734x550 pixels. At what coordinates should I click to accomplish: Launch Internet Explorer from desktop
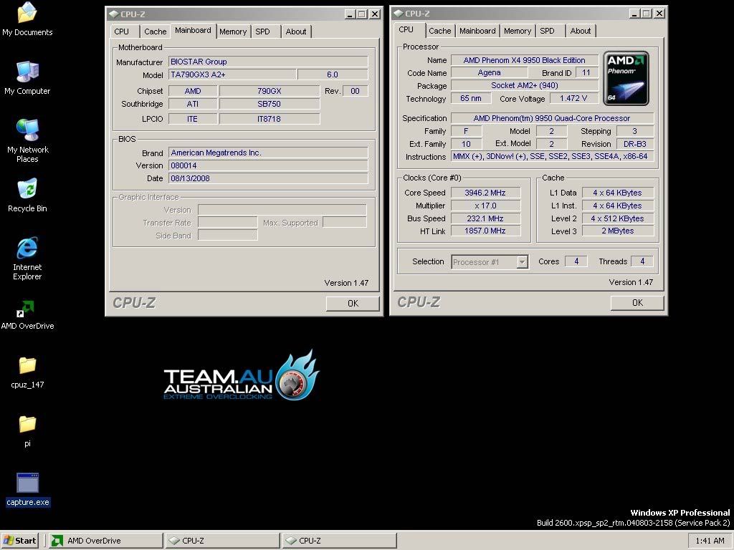pyautogui.click(x=27, y=259)
